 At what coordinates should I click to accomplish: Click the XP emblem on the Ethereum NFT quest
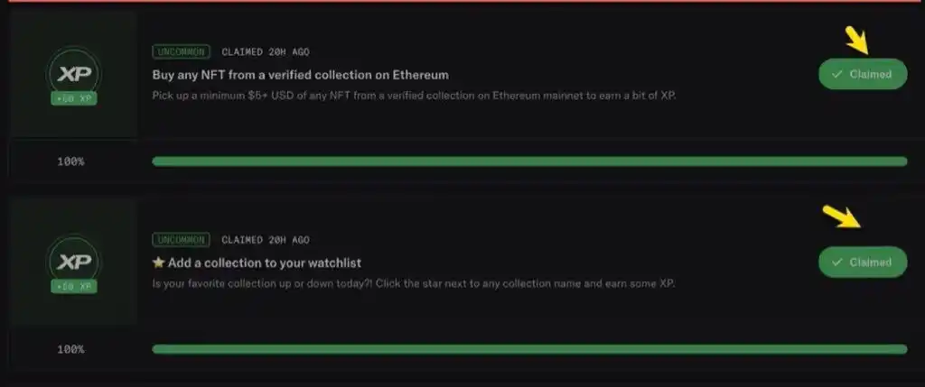click(x=73, y=74)
